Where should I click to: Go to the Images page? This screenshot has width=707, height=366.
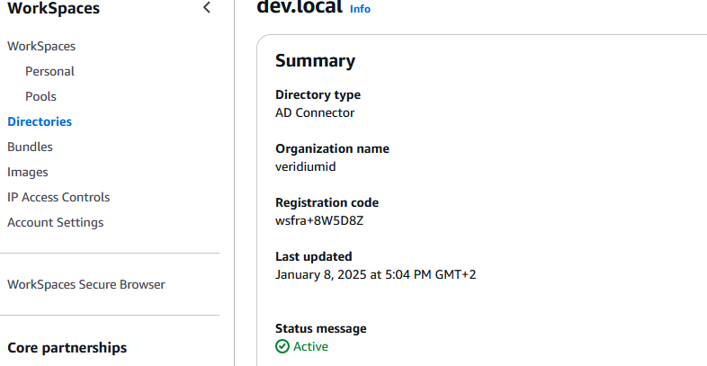pos(28,172)
